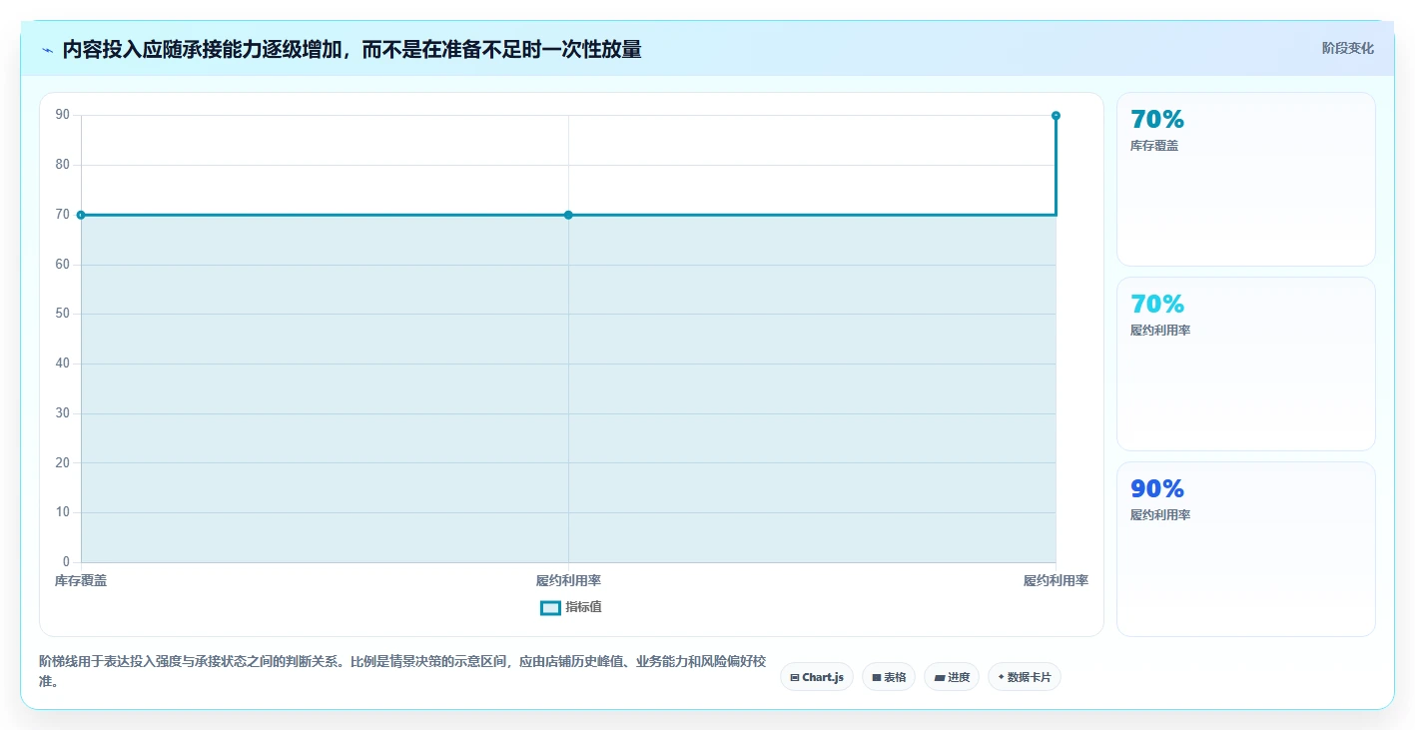
Task: Click y-axis label 90
Action: [63, 115]
